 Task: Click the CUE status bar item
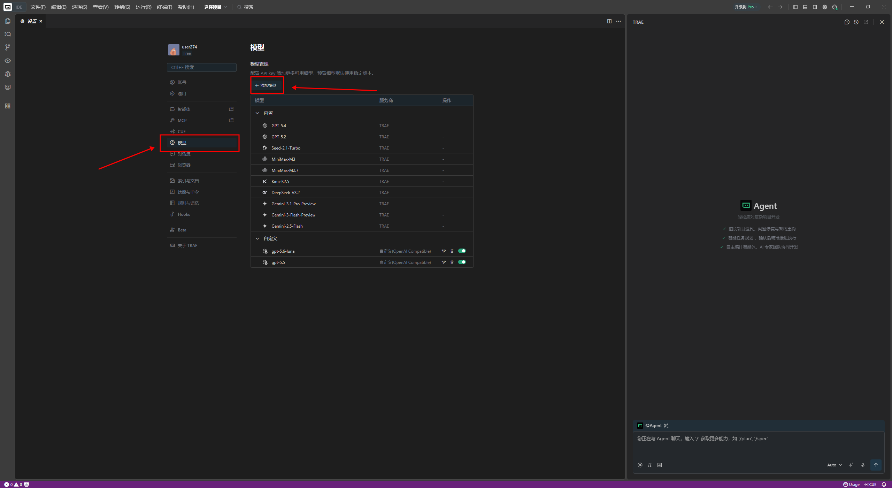[870, 485]
